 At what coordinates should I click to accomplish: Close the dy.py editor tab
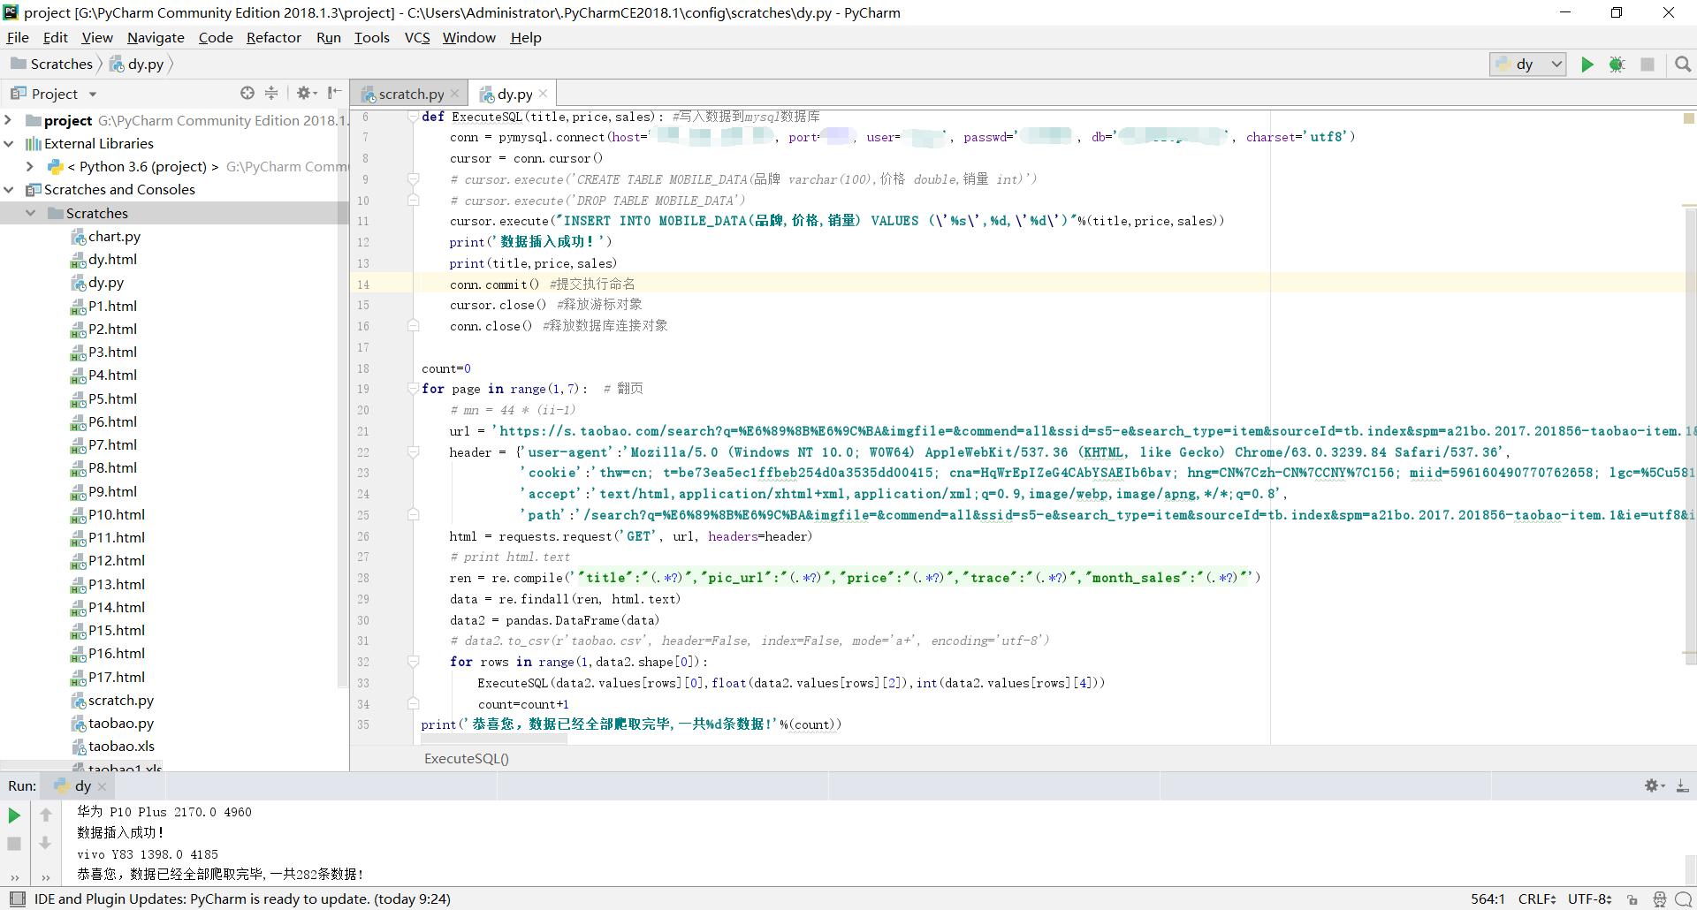pyautogui.click(x=544, y=94)
